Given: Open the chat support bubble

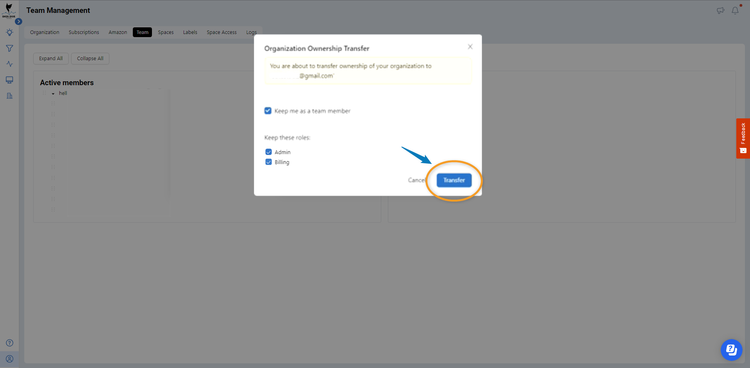Looking at the screenshot, I should click(x=731, y=350).
